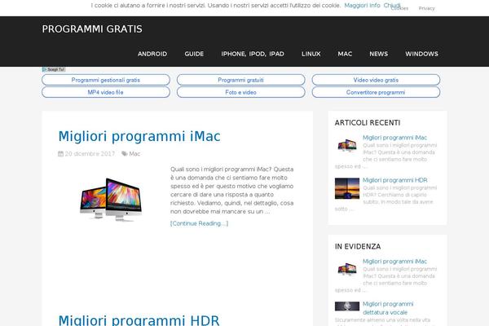The image size is (489, 326).
Task: Open the Mac menu item
Action: click(x=345, y=54)
